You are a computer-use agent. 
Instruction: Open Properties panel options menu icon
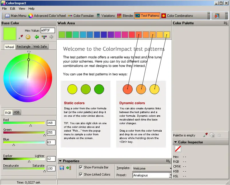click(x=168, y=161)
